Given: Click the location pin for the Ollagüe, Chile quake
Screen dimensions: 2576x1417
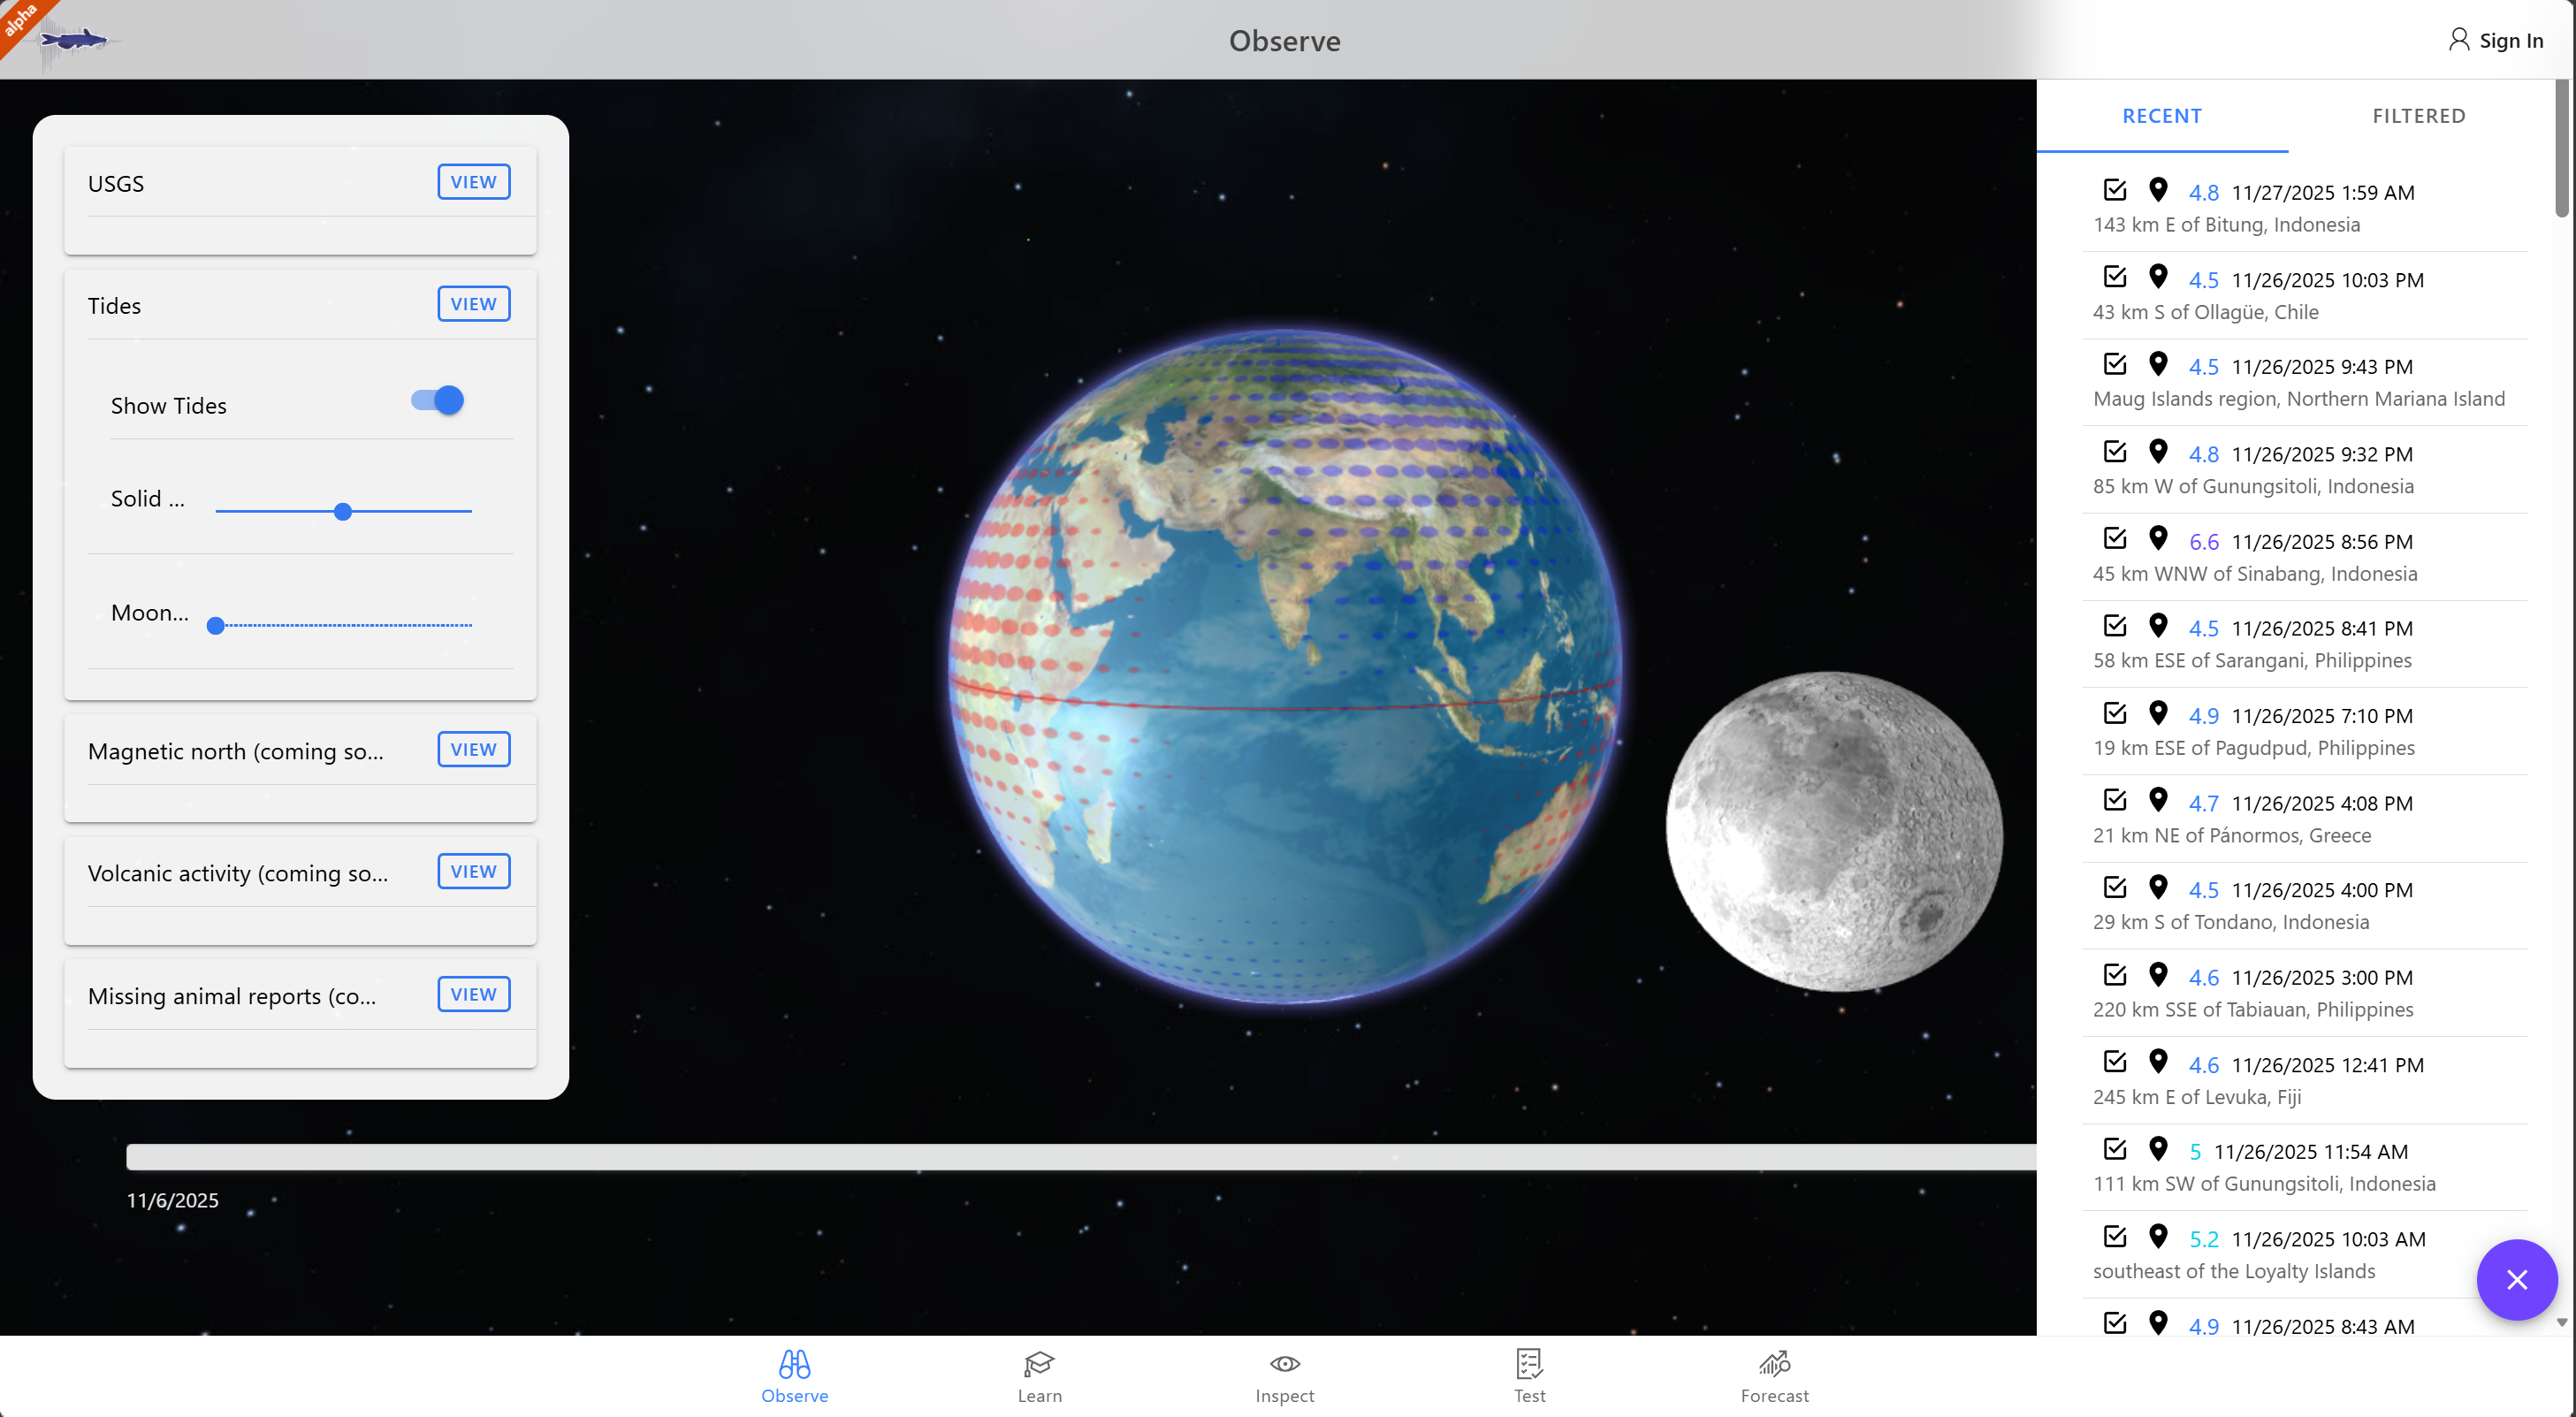Looking at the screenshot, I should [x=2158, y=277].
